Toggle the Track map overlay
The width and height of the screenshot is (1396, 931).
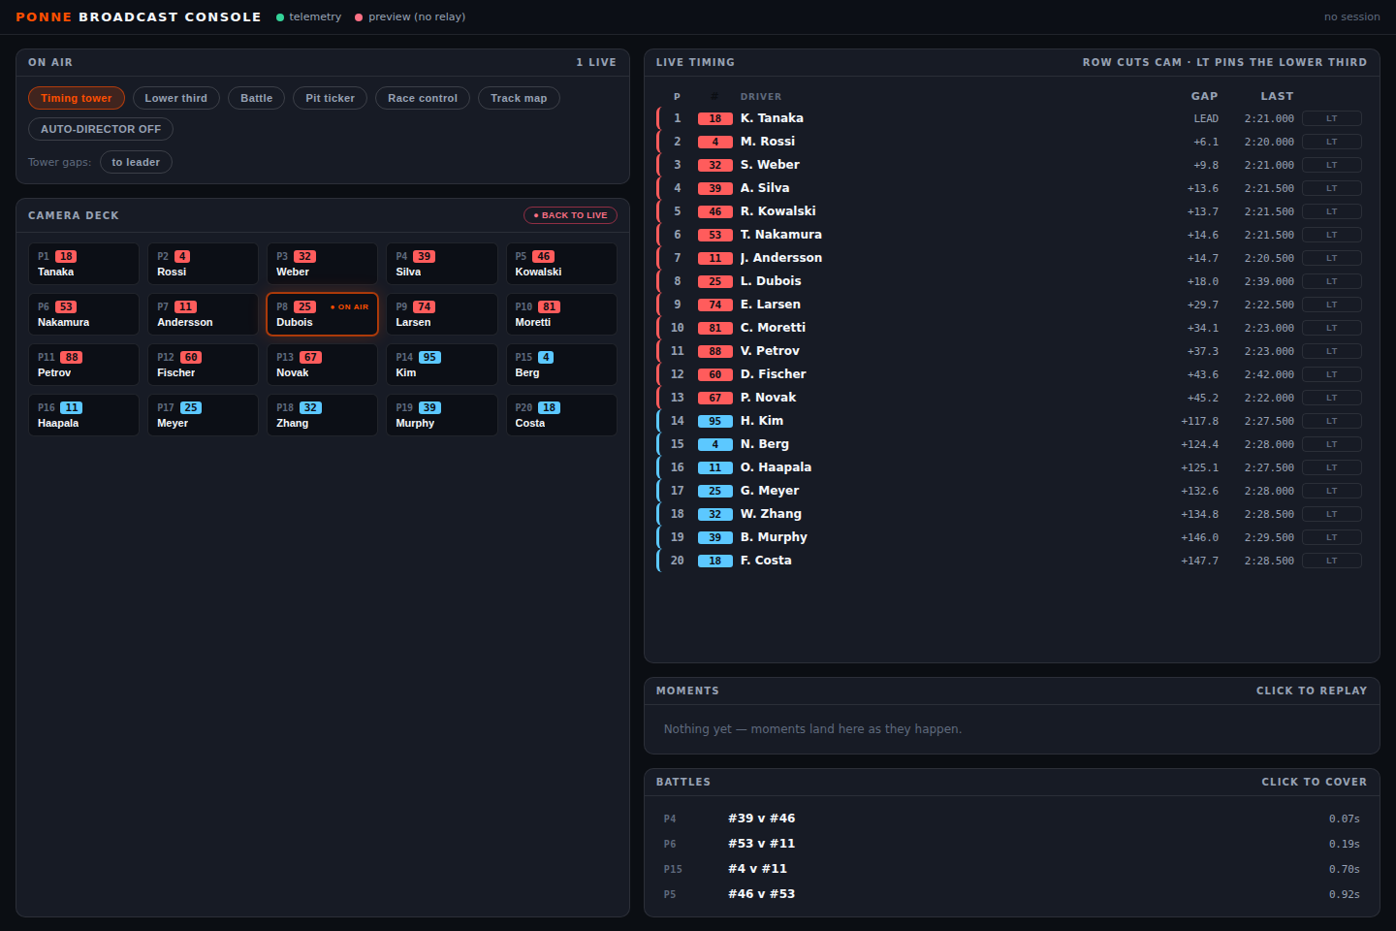[519, 98]
